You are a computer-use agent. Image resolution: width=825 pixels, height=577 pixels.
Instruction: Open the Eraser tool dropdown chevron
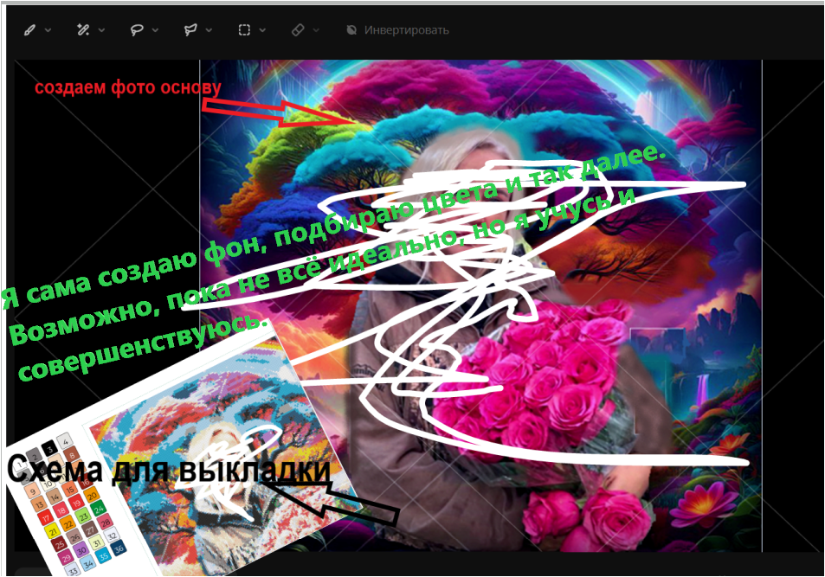[x=316, y=30]
